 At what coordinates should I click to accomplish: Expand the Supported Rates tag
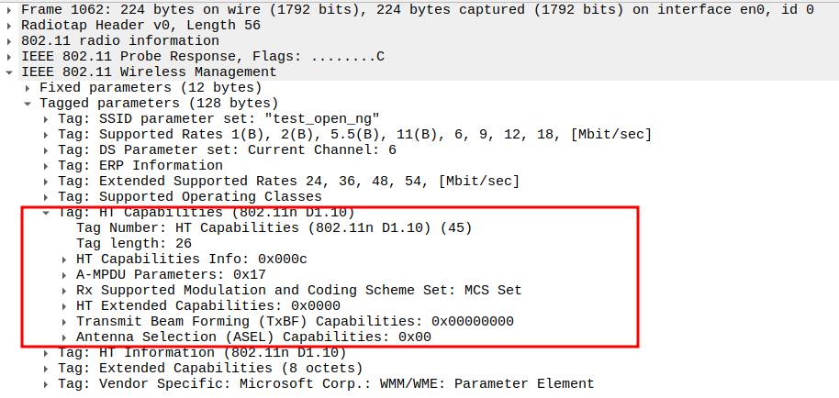[47, 134]
